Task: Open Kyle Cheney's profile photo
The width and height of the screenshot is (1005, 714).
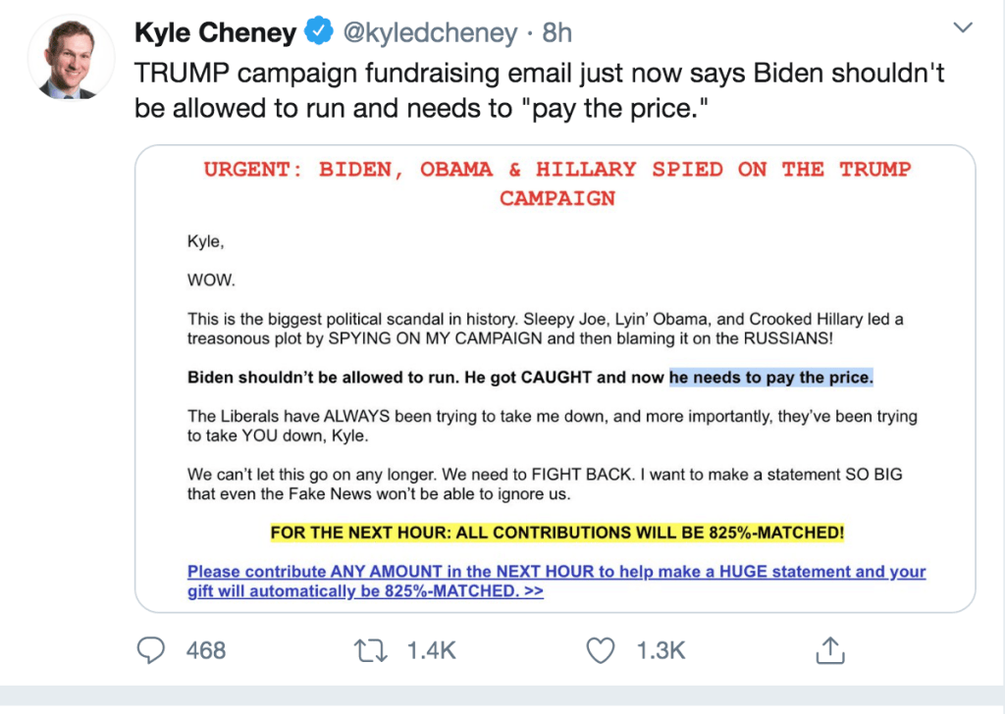Action: coord(70,58)
